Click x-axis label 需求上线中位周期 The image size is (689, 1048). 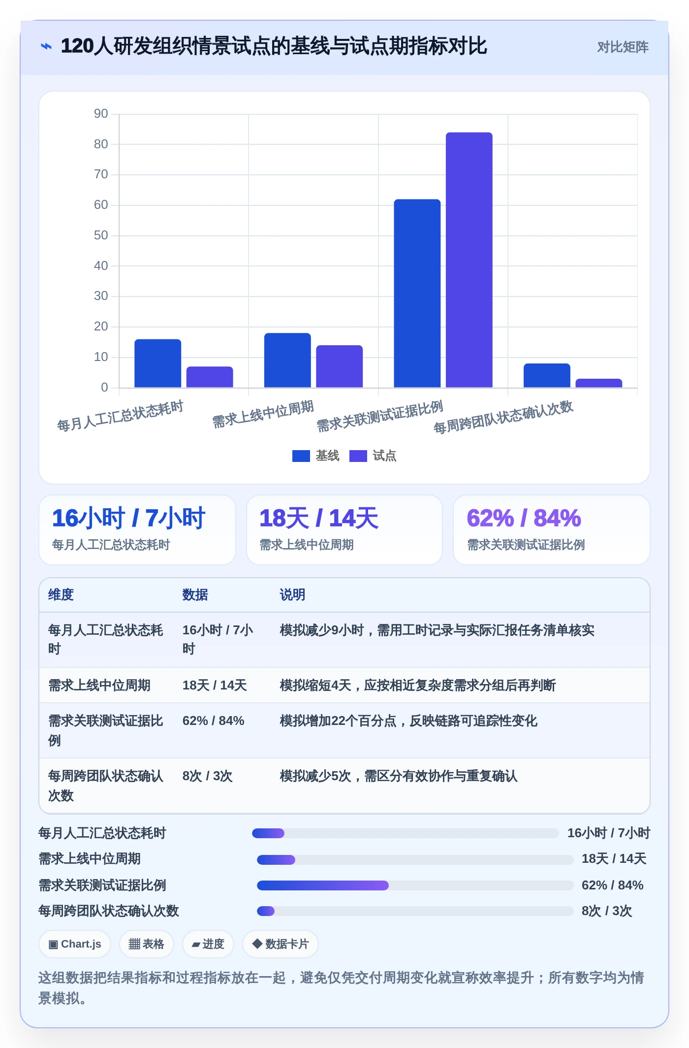tap(263, 415)
